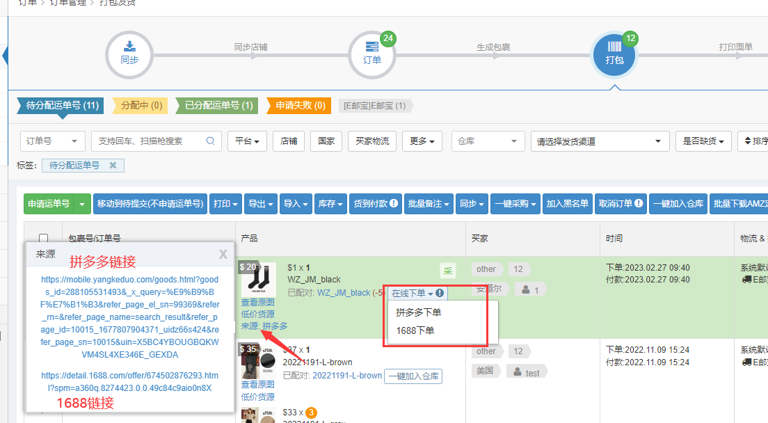Click the 加入黑名单 button
Screen dimensions: 768x423
click(x=567, y=204)
